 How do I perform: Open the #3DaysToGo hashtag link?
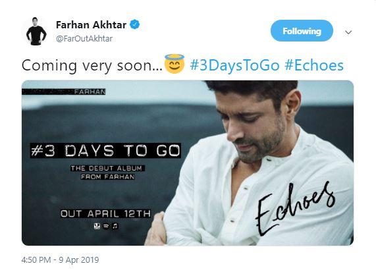coord(235,65)
